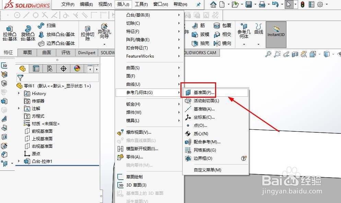Open the Curves (曲线) toolbar dropdown
Image resolution: width=341 pixels, height=203 pixels.
point(258,44)
